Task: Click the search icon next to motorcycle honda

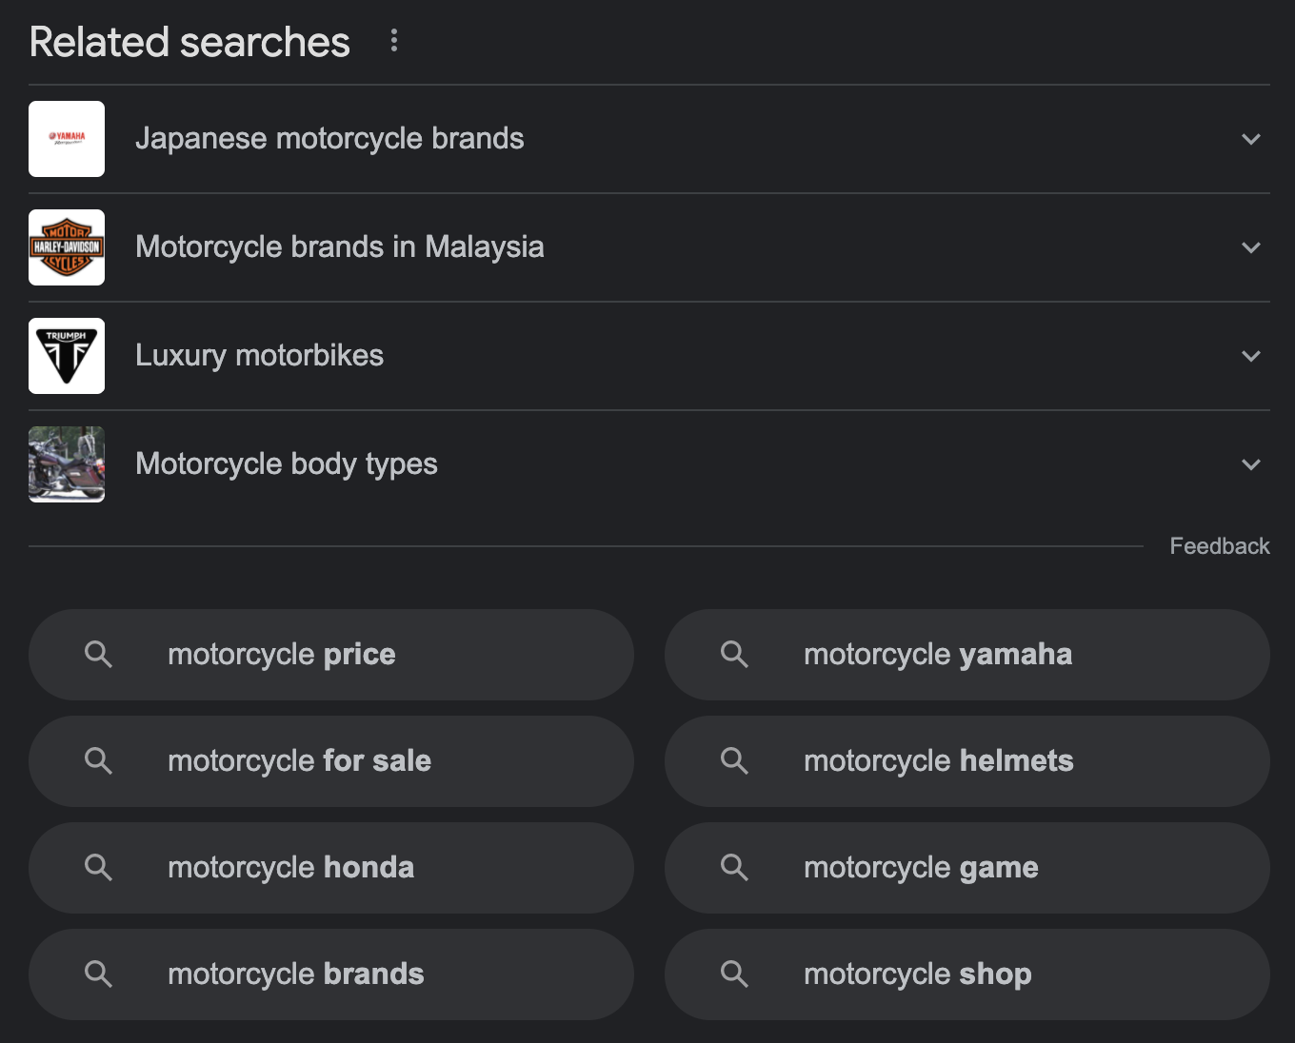Action: click(x=98, y=867)
